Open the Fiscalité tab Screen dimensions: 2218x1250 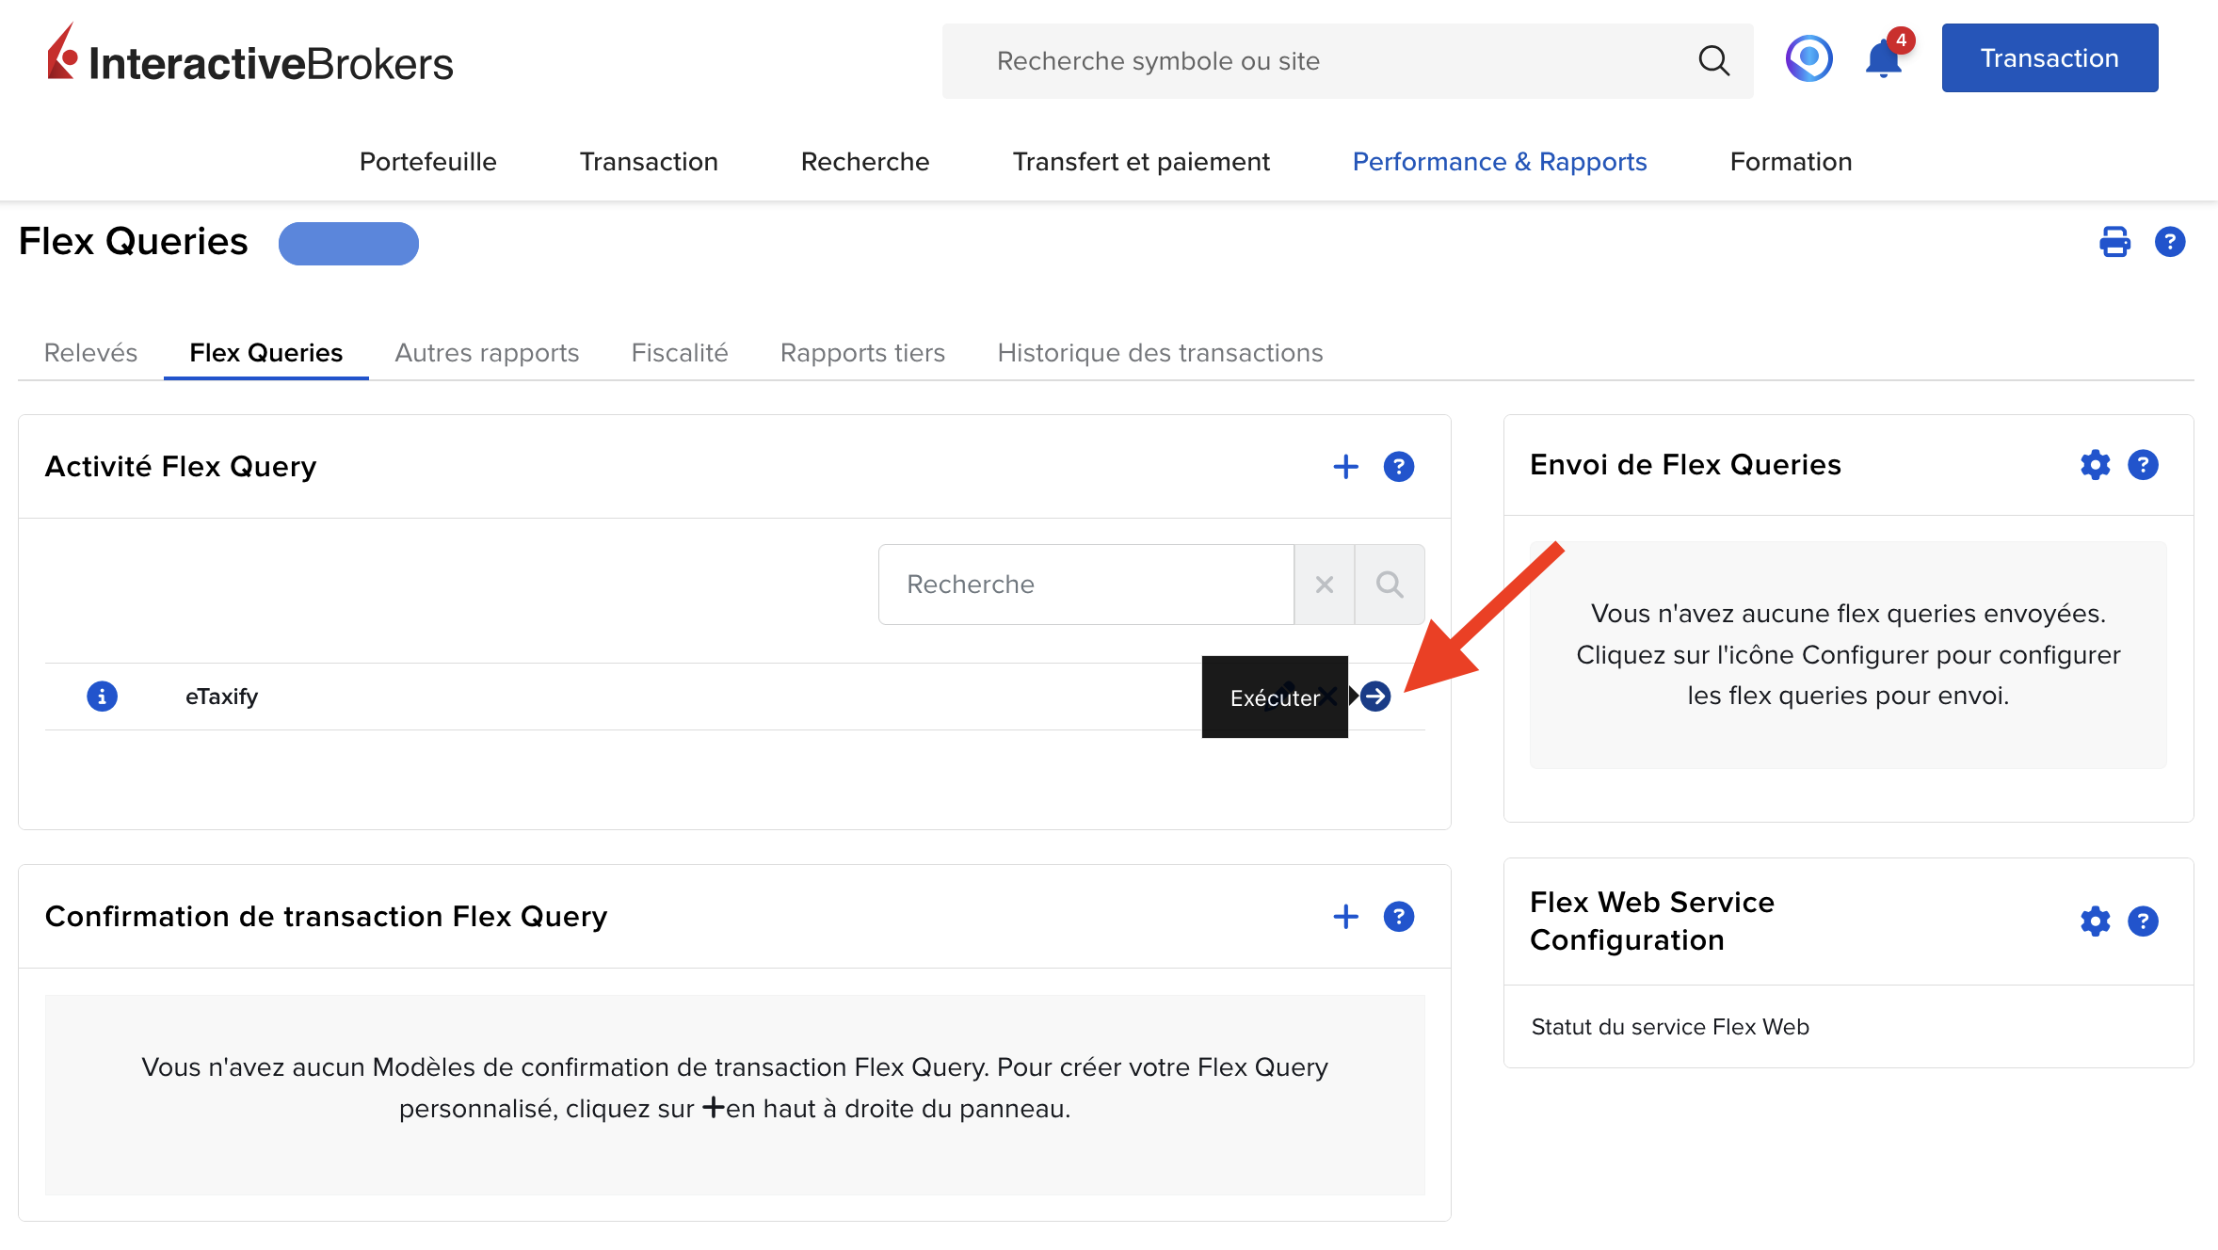(x=680, y=353)
